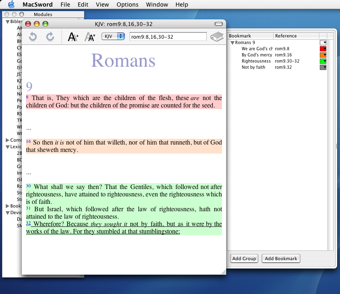Image resolution: width=340 pixels, height=294 pixels.
Task: Collapse the Romans 9 bookmark group
Action: (232, 43)
